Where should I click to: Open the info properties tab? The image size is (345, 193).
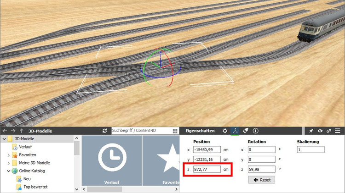click(255, 131)
